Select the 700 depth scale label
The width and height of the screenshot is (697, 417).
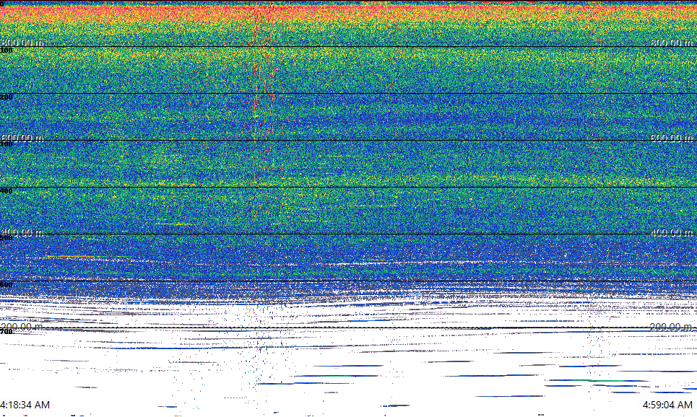(7, 331)
